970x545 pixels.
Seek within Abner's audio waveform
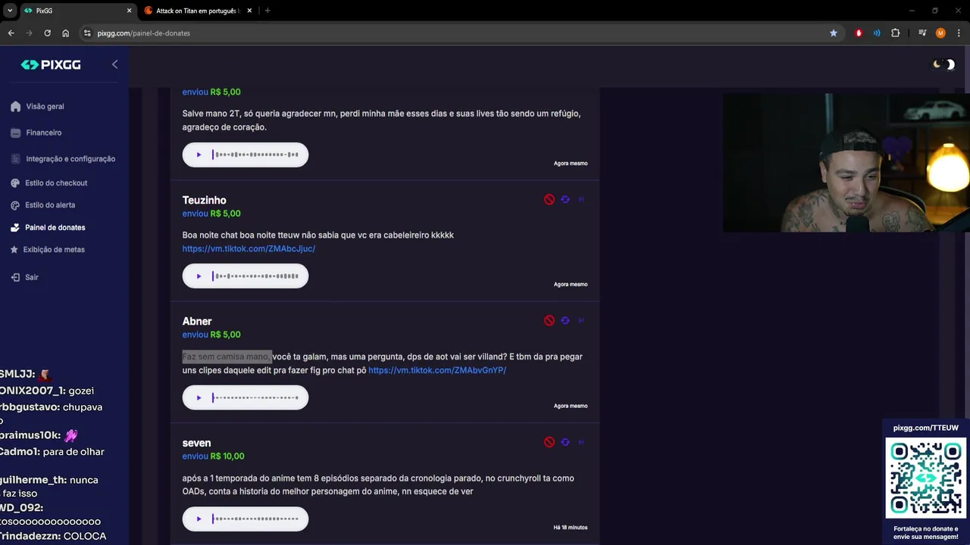(255, 398)
